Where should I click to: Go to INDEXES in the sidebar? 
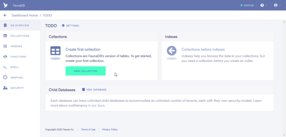tap(20, 46)
